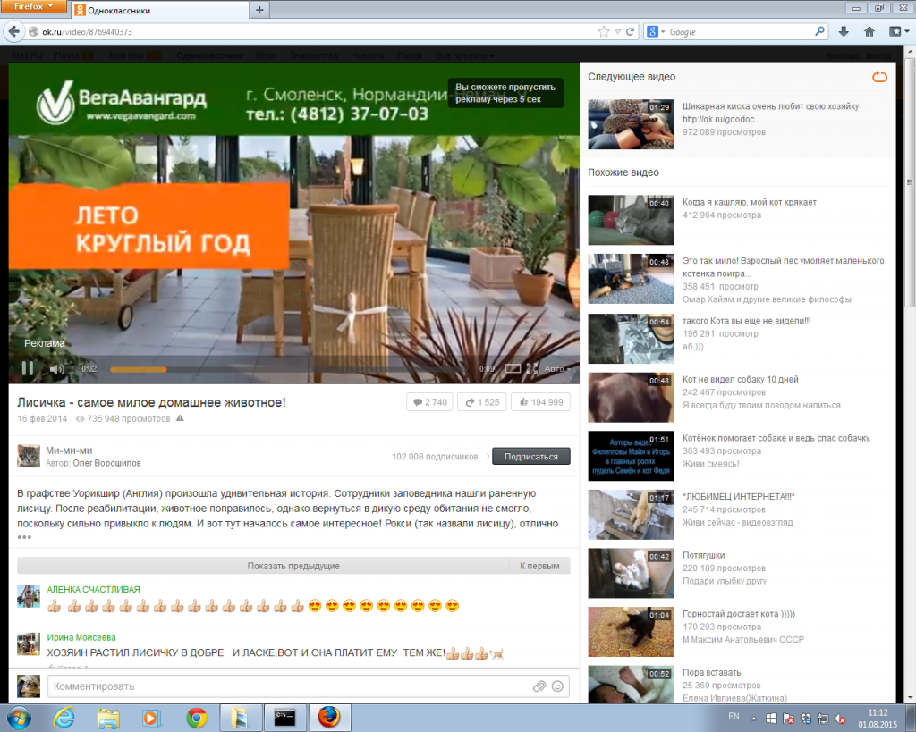Click the EN language indicator

click(734, 716)
